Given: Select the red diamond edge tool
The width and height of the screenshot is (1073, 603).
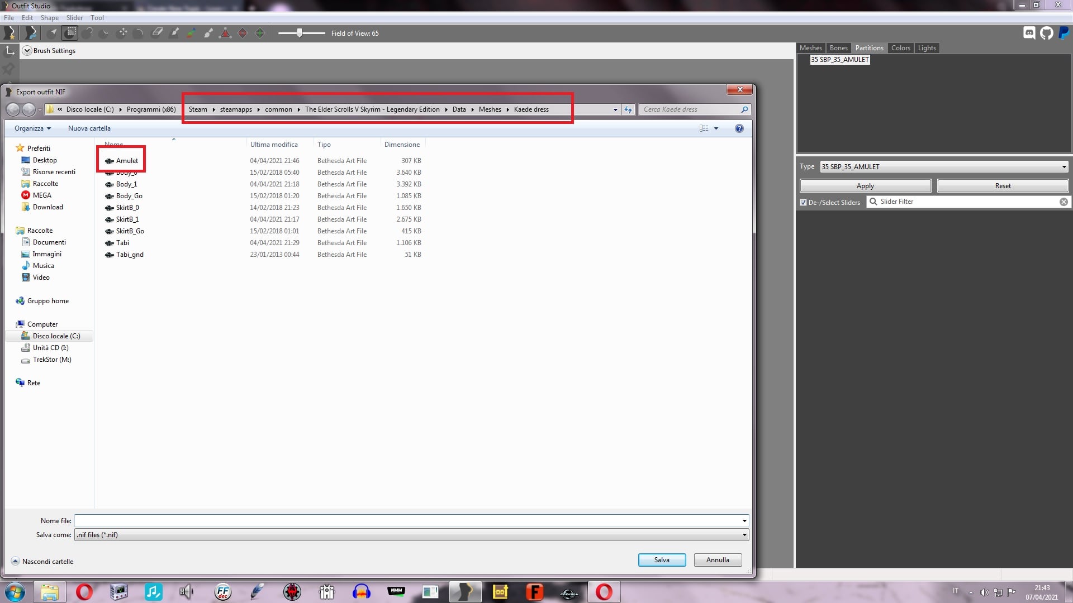Looking at the screenshot, I should (243, 33).
